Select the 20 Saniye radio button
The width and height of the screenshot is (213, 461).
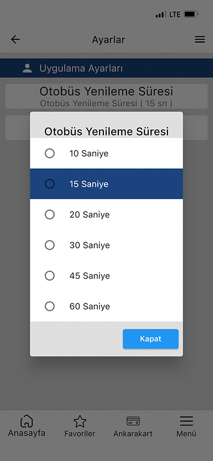pyautogui.click(x=50, y=214)
